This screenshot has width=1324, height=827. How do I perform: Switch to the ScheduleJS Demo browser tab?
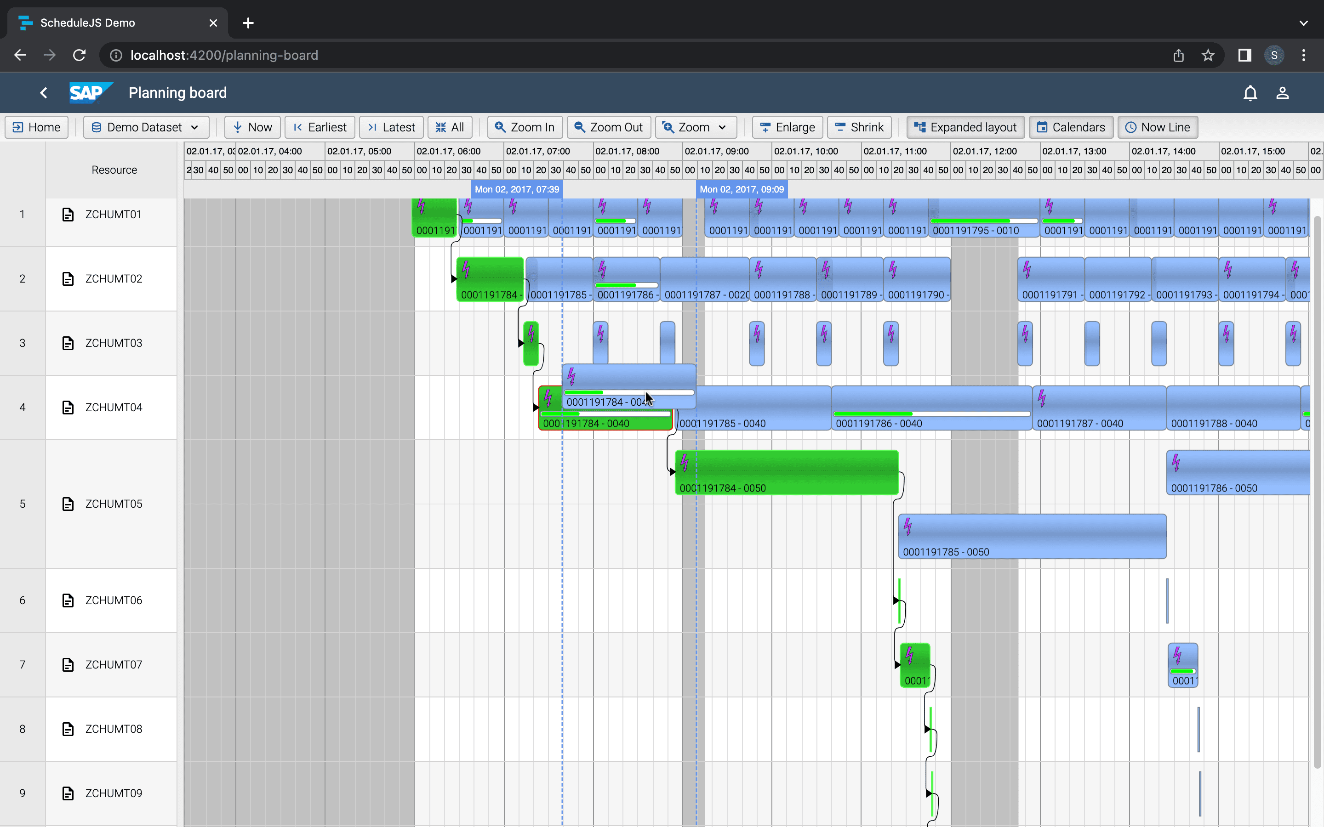(87, 23)
